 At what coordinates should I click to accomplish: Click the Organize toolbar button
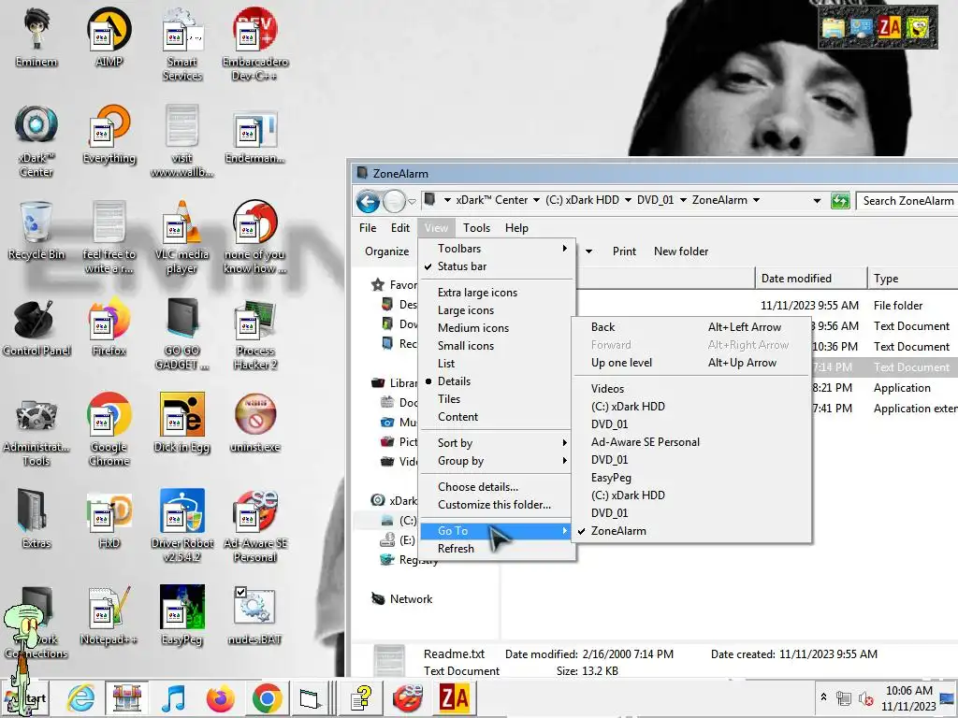pos(386,251)
